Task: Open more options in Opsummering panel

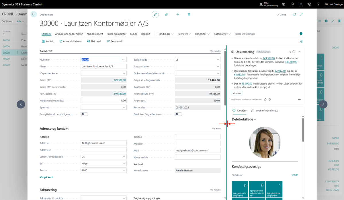Action: click(300, 99)
